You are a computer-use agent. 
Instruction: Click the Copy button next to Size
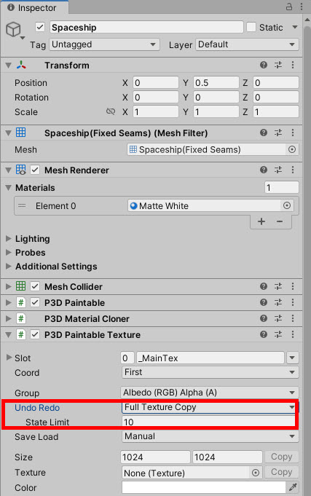tap(281, 457)
